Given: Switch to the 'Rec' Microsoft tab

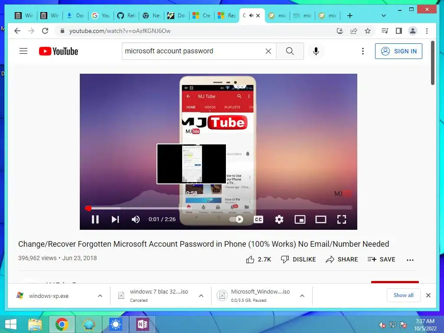Looking at the screenshot, I should (x=227, y=16).
